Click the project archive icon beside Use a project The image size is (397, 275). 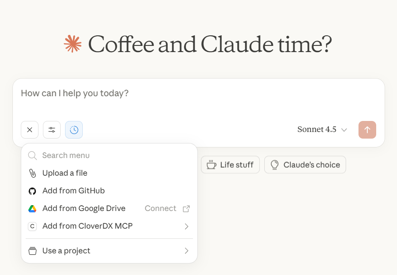pos(32,250)
